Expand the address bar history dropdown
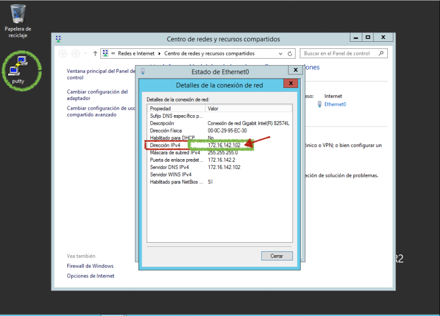The width and height of the screenshot is (440, 316). click(280, 54)
